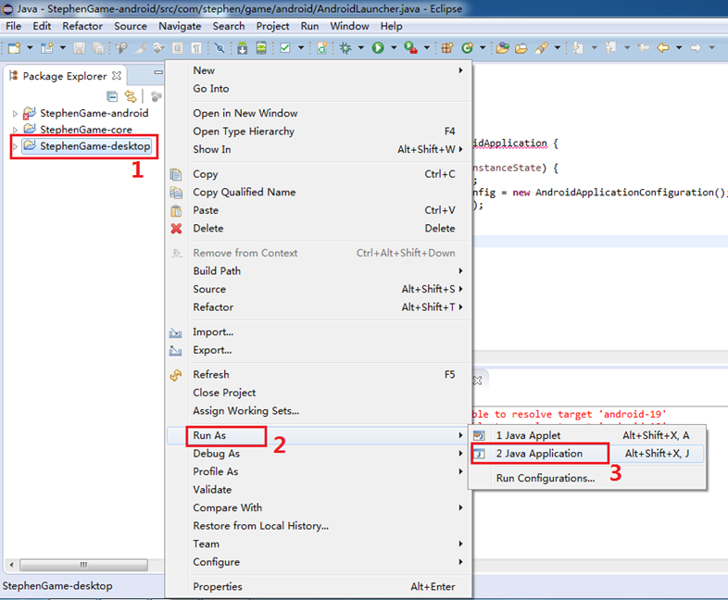Click the Search flashlight toolbar icon
This screenshot has height=600, width=728.
tap(541, 48)
